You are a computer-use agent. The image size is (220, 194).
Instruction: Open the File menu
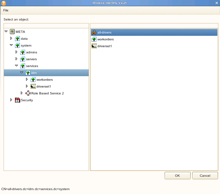point(6,10)
